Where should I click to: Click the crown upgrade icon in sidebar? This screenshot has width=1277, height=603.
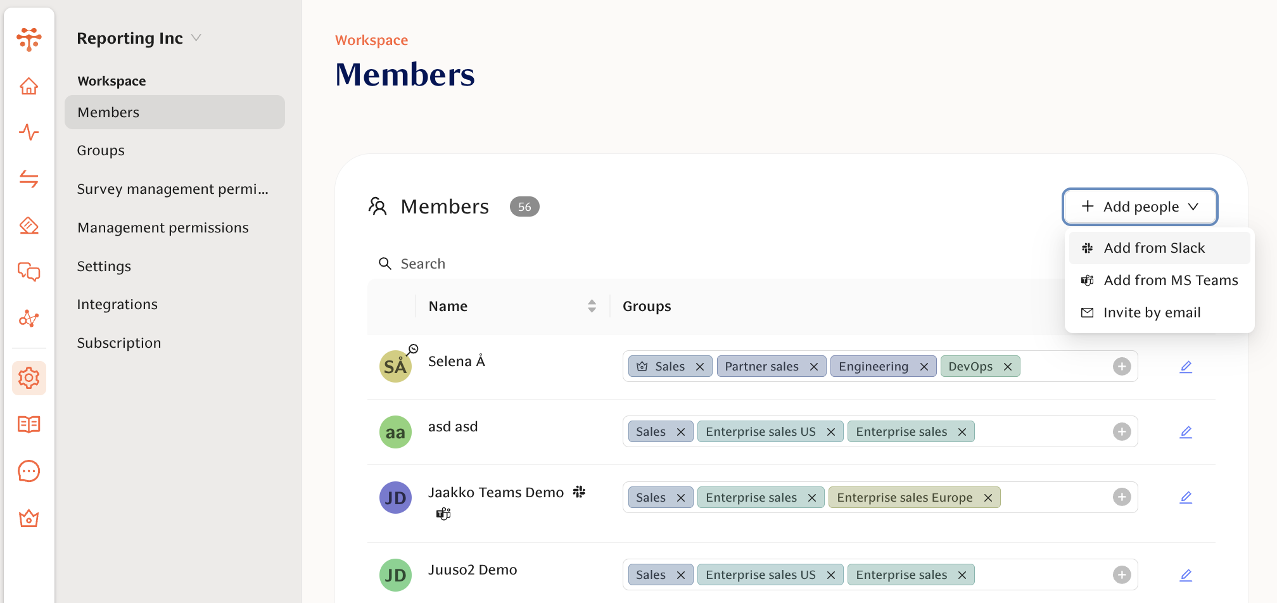pyautogui.click(x=29, y=519)
